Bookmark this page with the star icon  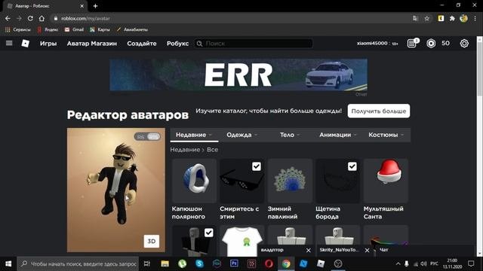[x=426, y=18]
